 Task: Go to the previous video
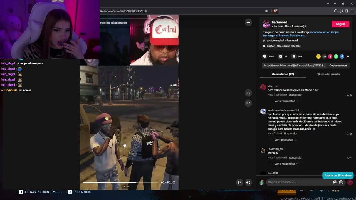248,93
